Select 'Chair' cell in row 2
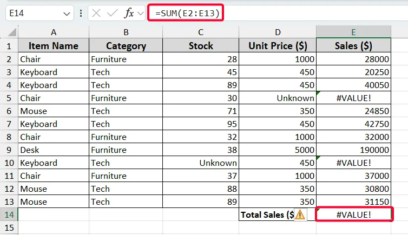The height and width of the screenshot is (235, 408). 54,59
